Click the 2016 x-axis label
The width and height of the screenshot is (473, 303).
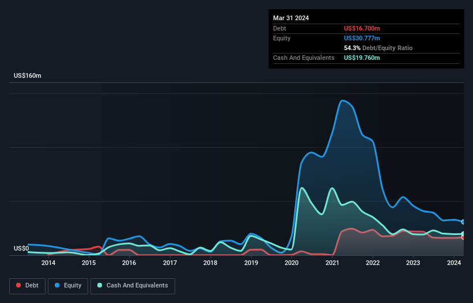click(x=129, y=263)
